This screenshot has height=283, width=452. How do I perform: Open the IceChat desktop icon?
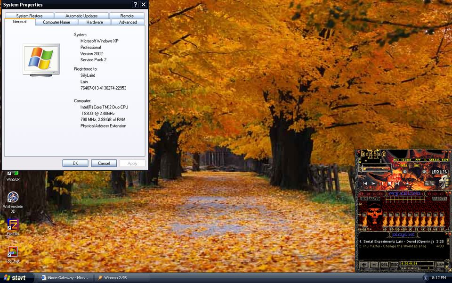(13, 254)
